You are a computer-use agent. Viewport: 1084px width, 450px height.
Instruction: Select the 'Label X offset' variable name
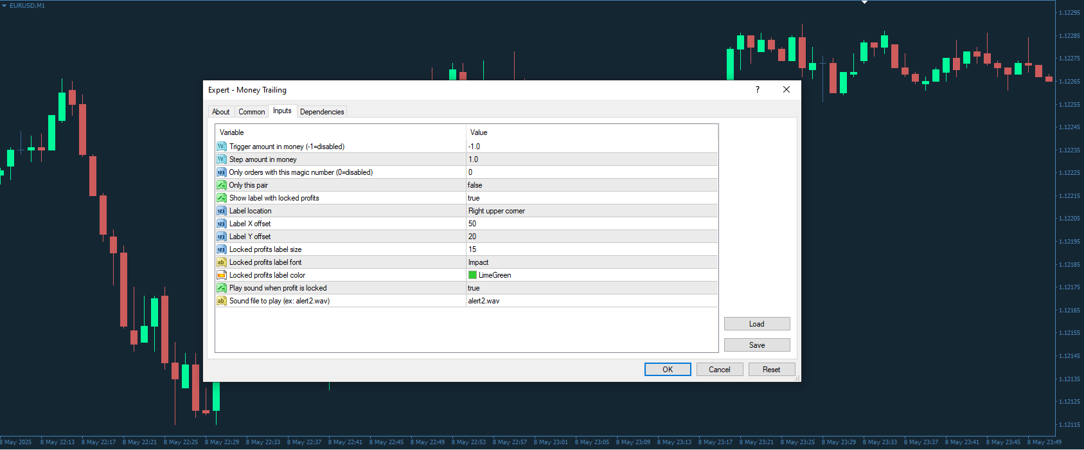pos(250,224)
